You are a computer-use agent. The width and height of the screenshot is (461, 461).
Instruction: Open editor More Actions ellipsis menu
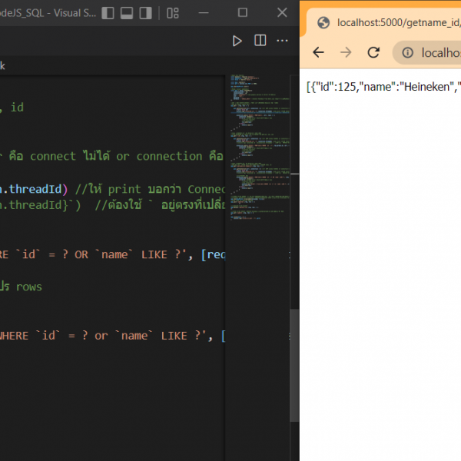(283, 41)
